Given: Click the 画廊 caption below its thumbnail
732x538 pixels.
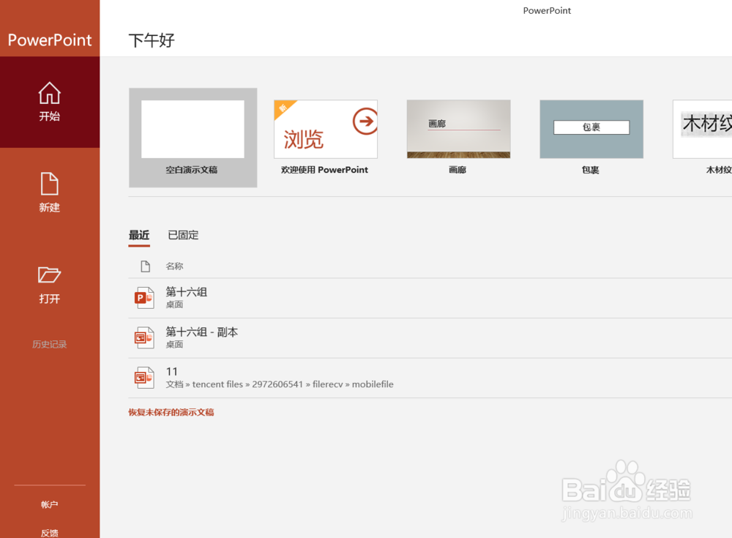Looking at the screenshot, I should click(457, 170).
